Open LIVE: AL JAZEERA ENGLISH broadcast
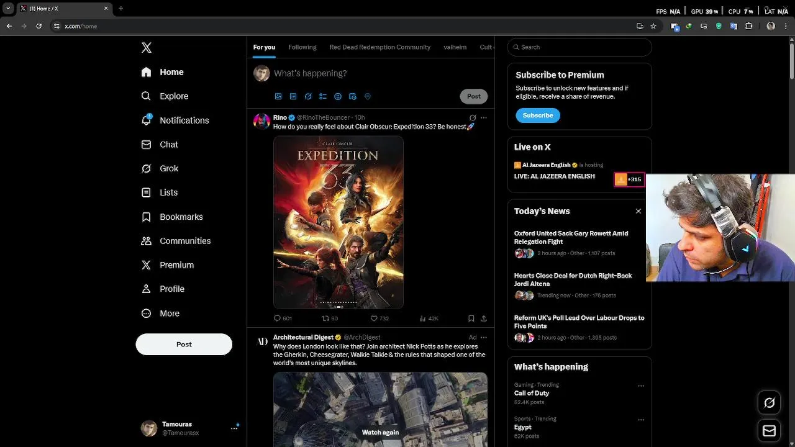The width and height of the screenshot is (795, 447). (555, 176)
